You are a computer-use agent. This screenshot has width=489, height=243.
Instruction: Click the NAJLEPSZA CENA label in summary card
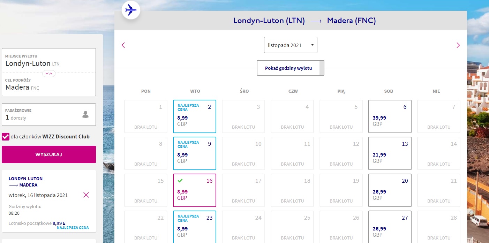point(73,228)
